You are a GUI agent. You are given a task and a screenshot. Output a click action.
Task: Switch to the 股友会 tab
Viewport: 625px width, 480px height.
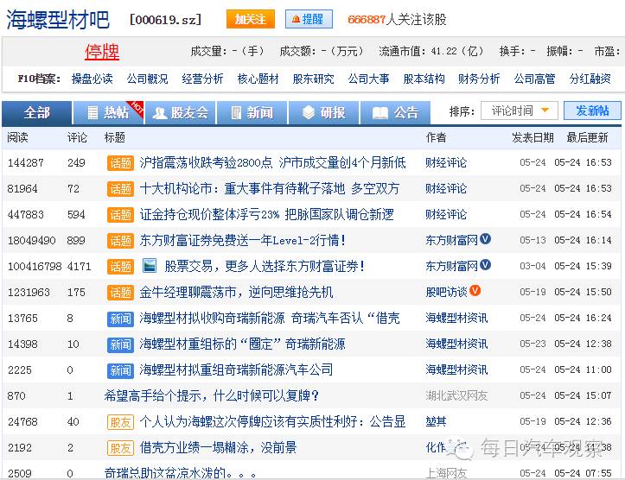coord(181,112)
